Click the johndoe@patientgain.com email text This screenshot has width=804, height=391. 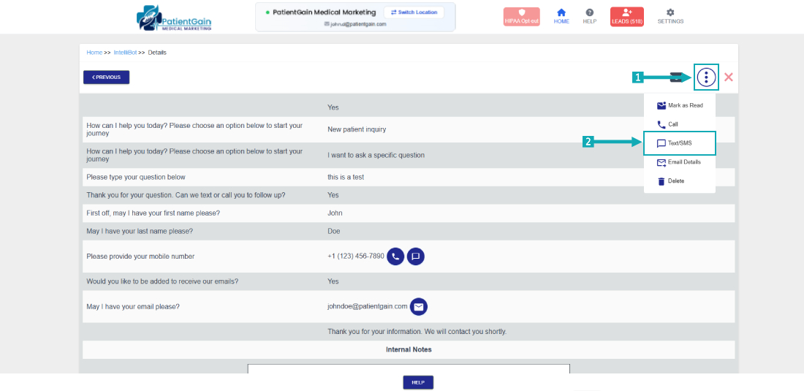368,306
